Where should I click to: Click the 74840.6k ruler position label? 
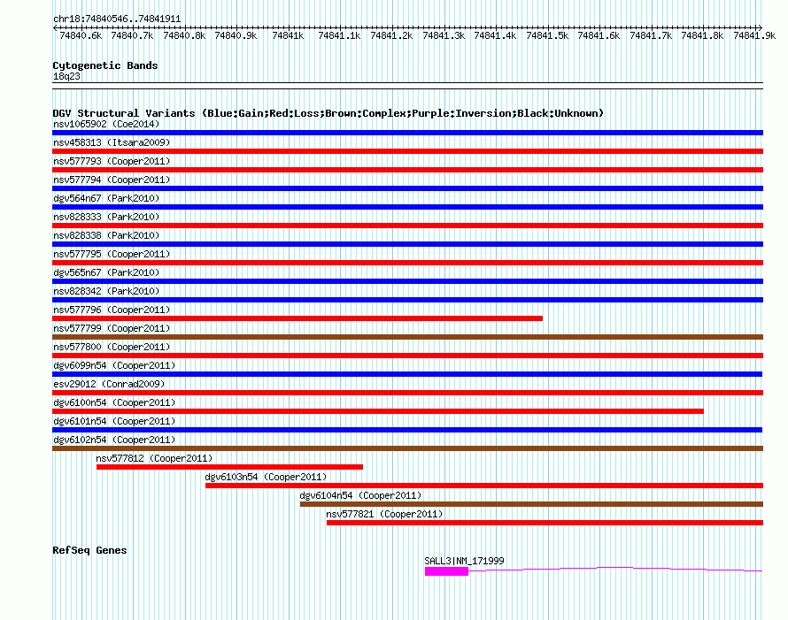pos(81,36)
